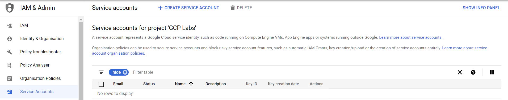The height and width of the screenshot is (100, 508).
Task: Sort by the Email column header
Action: (118, 84)
